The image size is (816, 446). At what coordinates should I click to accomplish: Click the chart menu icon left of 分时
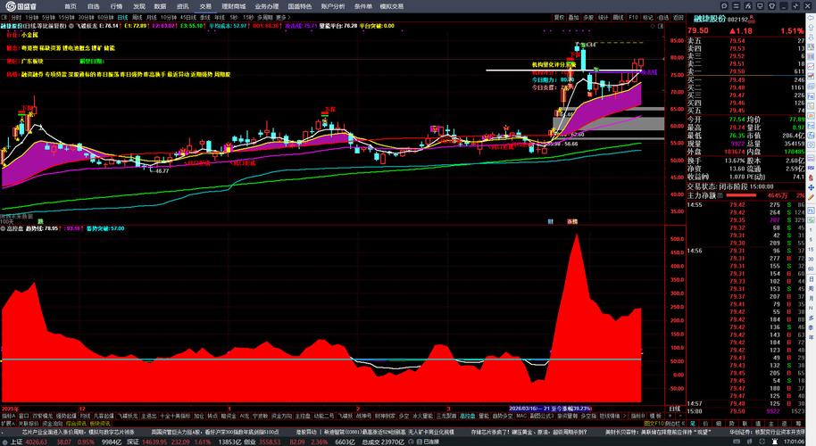[4, 17]
